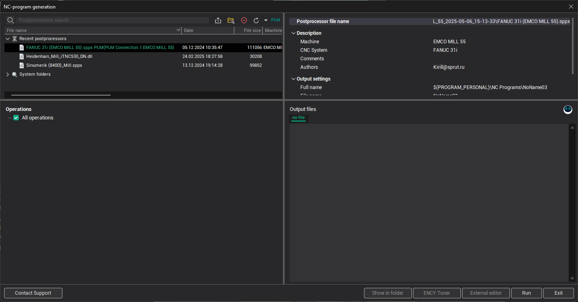Toggle the All operations checkbox
Image resolution: width=578 pixels, height=302 pixels.
click(x=16, y=118)
